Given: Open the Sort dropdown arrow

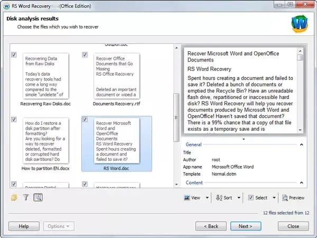Looking at the screenshot, I should pyautogui.click(x=239, y=198).
